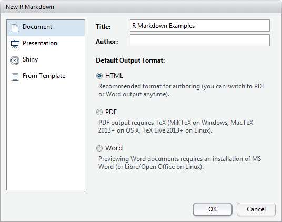Click the From Template layout icon
The width and height of the screenshot is (282, 222).
pyautogui.click(x=15, y=77)
